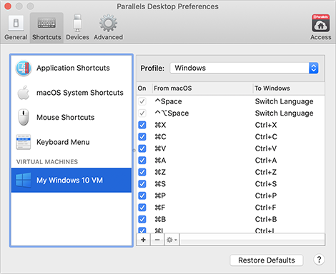Select My Windows 10 VM entry
Screen dimensions: 336x274
click(x=71, y=181)
